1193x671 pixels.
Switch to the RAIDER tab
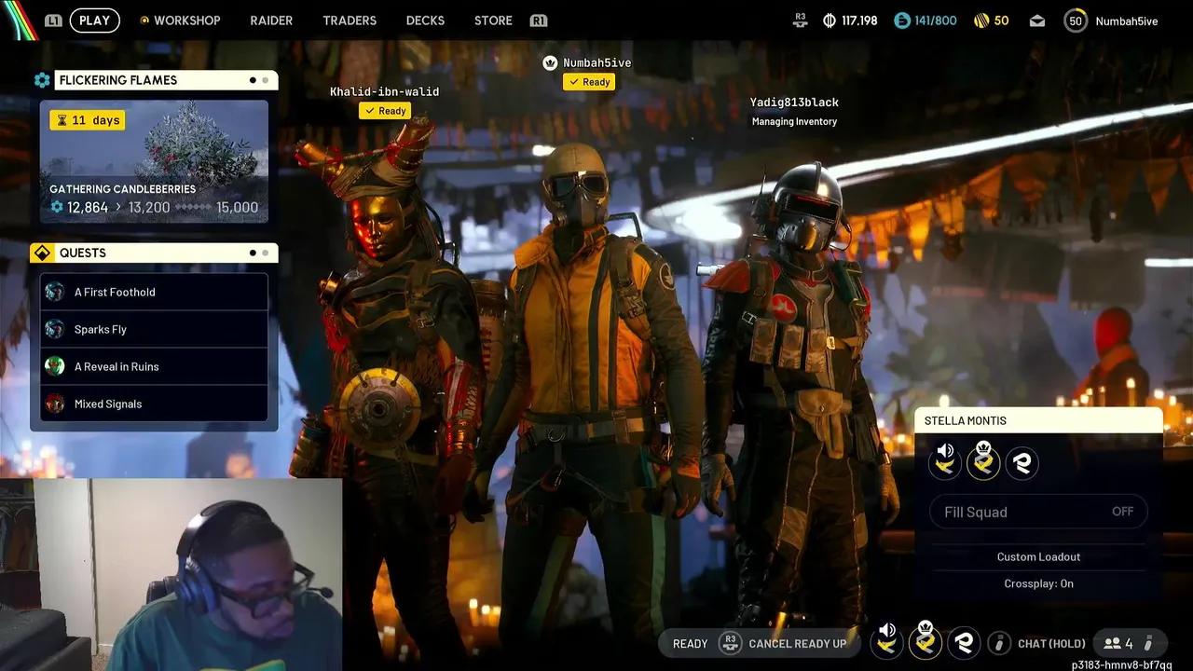[271, 21]
